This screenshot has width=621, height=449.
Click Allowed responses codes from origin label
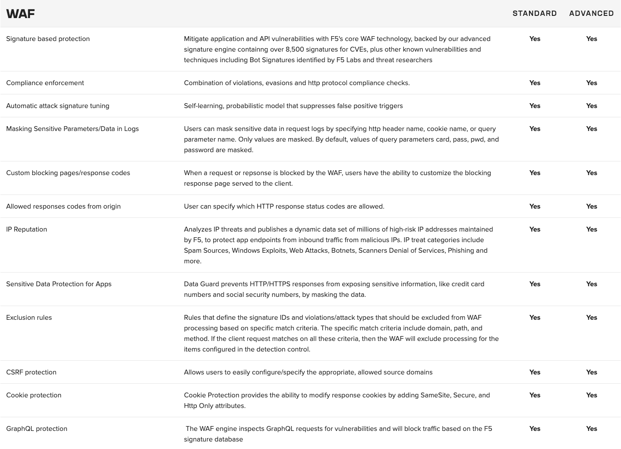pyautogui.click(x=63, y=206)
